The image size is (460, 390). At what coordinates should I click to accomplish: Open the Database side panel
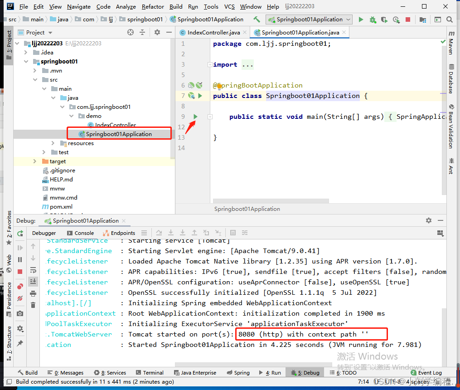(451, 78)
